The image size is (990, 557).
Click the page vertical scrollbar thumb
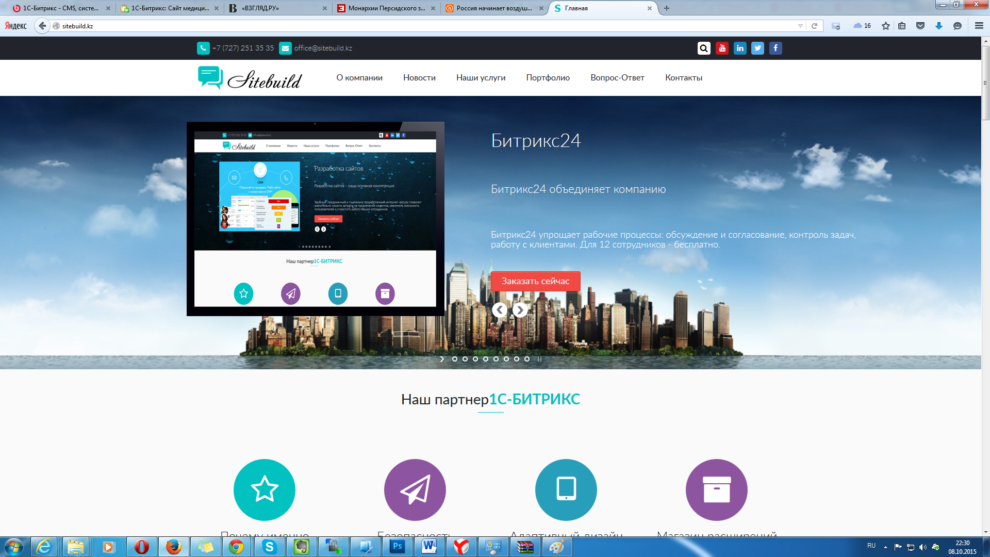[985, 83]
